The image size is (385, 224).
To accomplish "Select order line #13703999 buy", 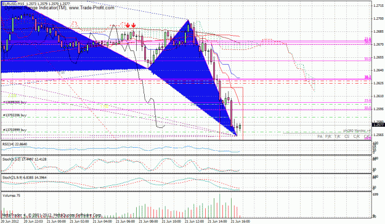I will pyautogui.click(x=15, y=130).
